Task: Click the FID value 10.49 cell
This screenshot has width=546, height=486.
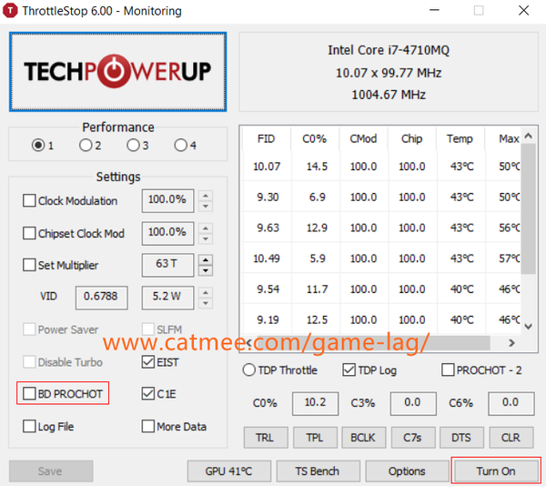Action: pyautogui.click(x=267, y=258)
